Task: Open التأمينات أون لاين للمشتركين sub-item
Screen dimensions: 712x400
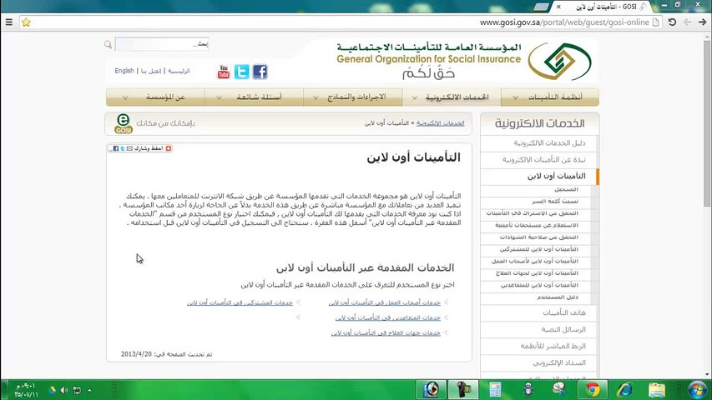Action: point(539,249)
